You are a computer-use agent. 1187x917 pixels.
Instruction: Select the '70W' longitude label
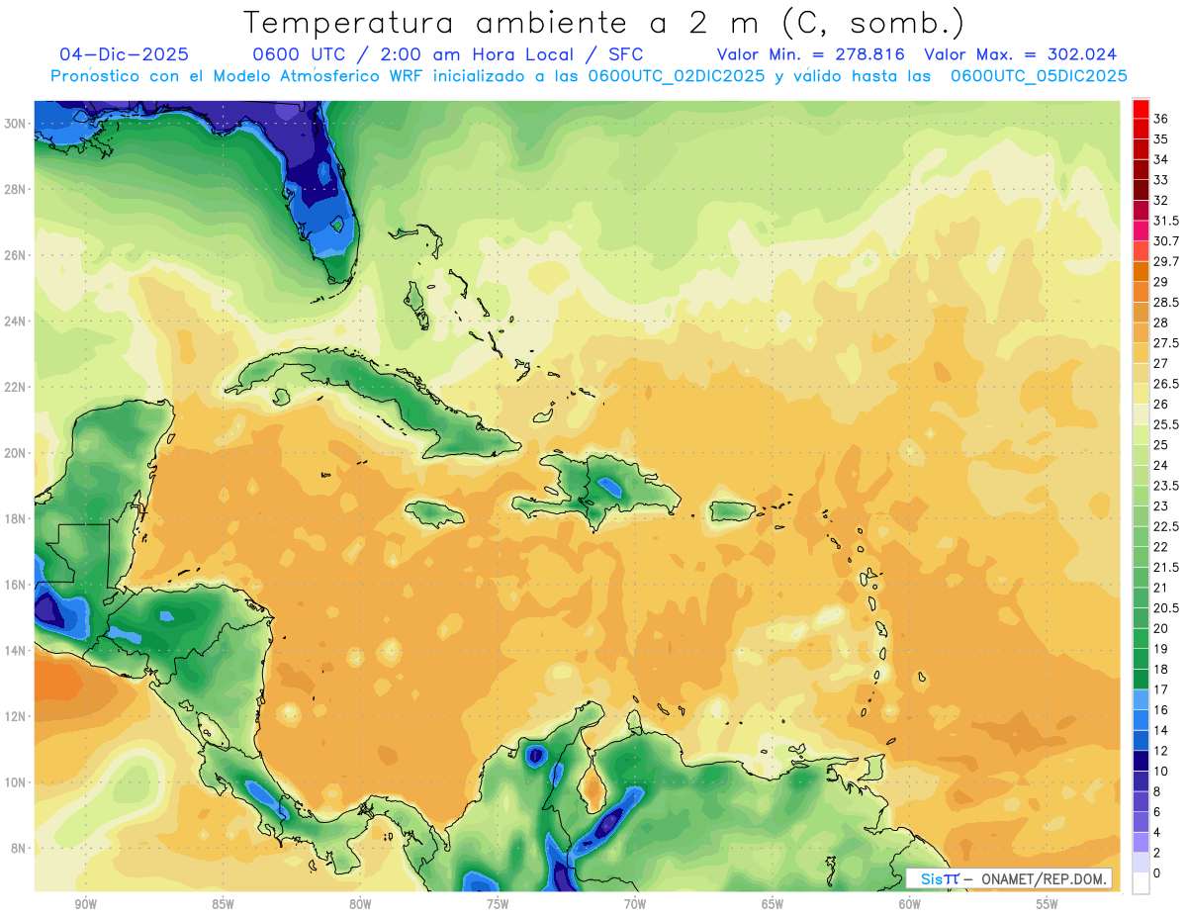point(635,905)
